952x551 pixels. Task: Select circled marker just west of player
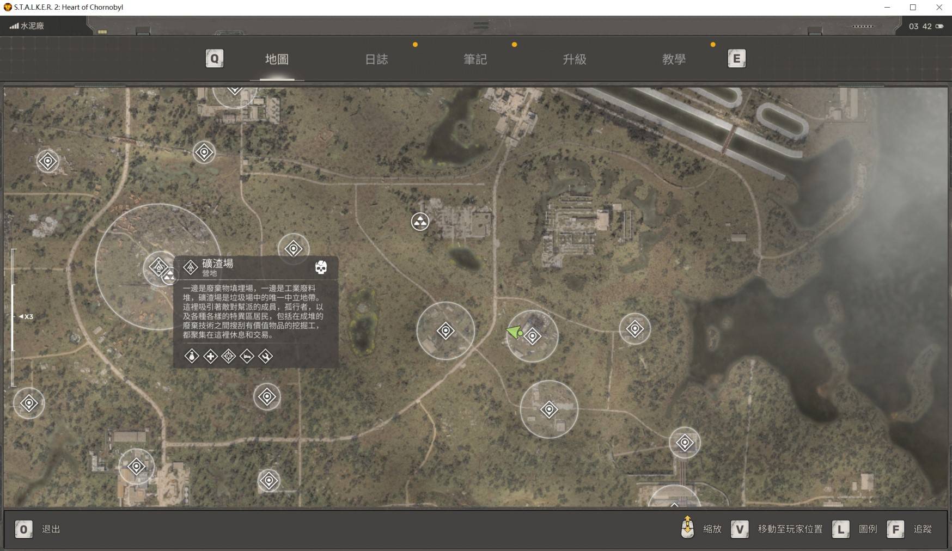tap(446, 330)
